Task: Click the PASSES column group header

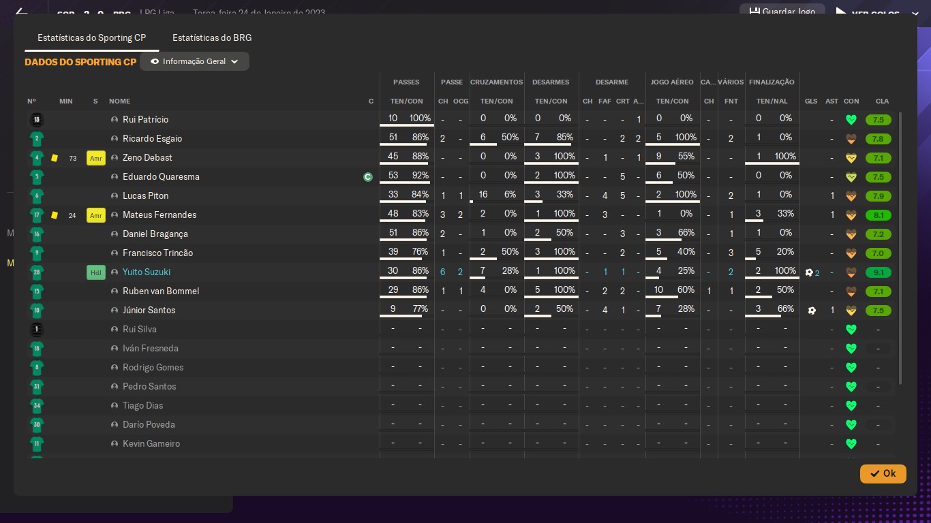Action: 406,82
